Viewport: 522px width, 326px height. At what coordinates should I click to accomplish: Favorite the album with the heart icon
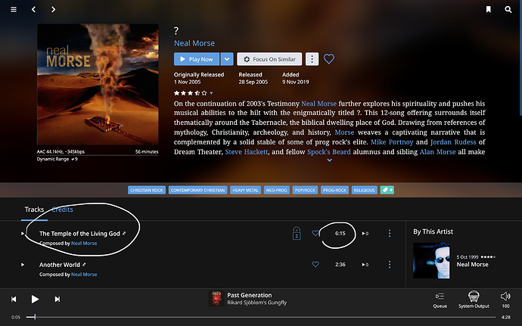pos(329,59)
